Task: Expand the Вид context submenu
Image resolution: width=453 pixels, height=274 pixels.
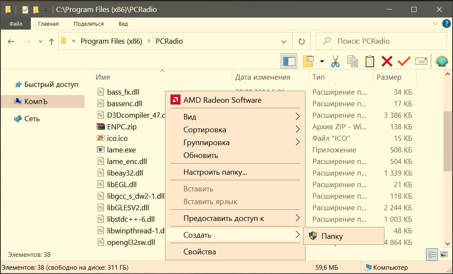Action: 235,116
